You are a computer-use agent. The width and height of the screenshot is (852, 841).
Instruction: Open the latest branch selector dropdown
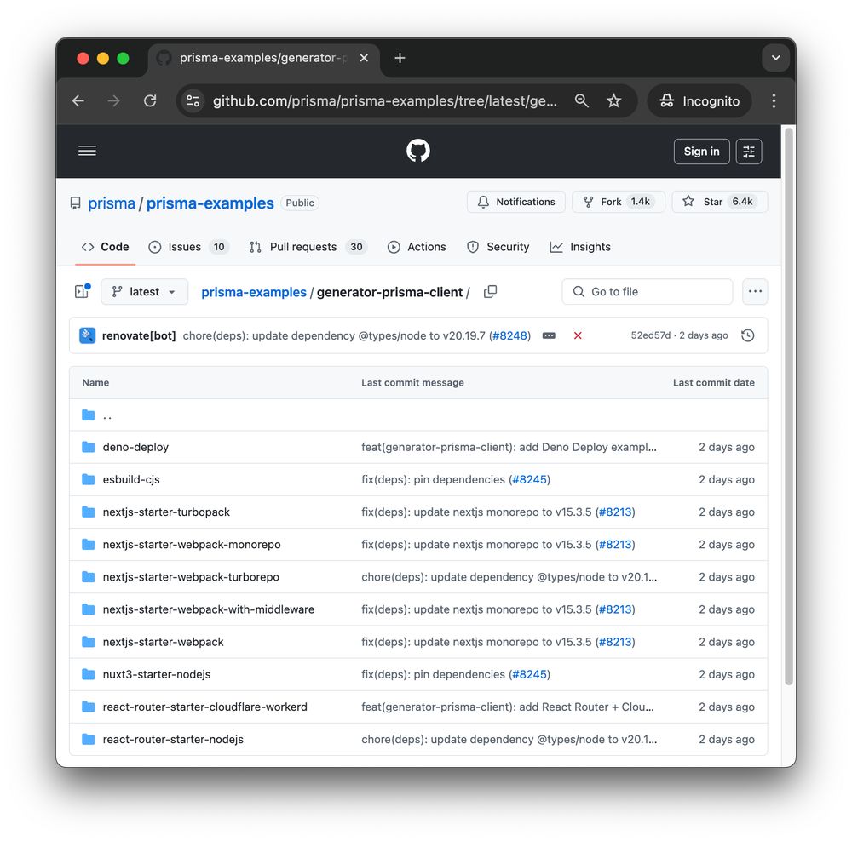[x=145, y=292]
